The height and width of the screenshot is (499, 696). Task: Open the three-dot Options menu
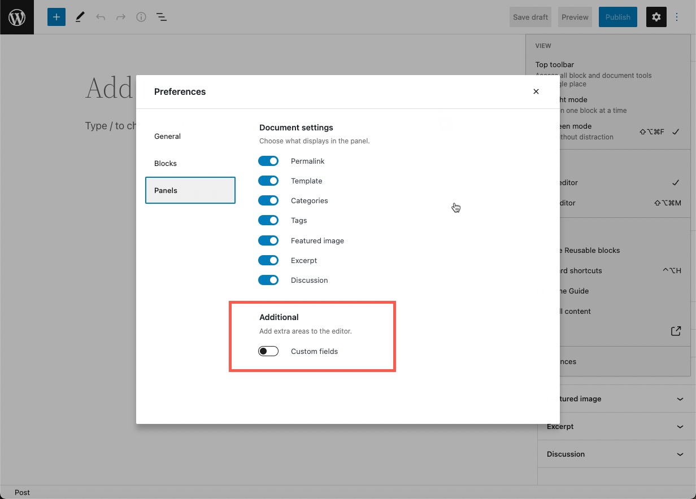677,17
